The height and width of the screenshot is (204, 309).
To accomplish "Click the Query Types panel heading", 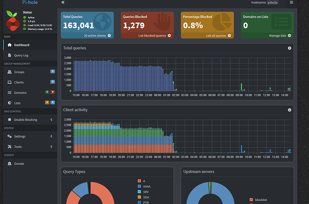I will (x=74, y=172).
